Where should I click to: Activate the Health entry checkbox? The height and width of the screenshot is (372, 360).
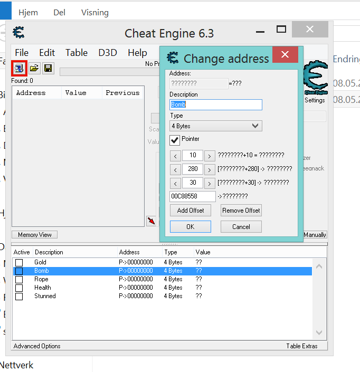19,288
